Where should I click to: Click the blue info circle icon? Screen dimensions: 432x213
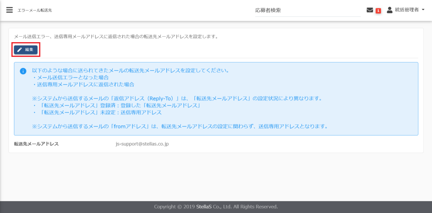click(x=23, y=71)
